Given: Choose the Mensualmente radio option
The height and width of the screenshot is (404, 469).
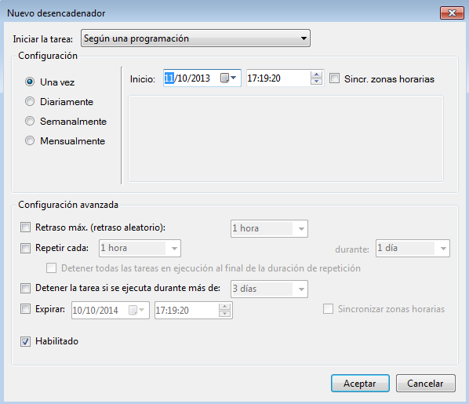Looking at the screenshot, I should tap(30, 140).
